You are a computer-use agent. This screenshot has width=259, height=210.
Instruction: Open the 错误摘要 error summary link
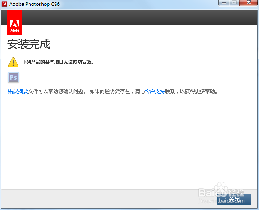(x=18, y=91)
